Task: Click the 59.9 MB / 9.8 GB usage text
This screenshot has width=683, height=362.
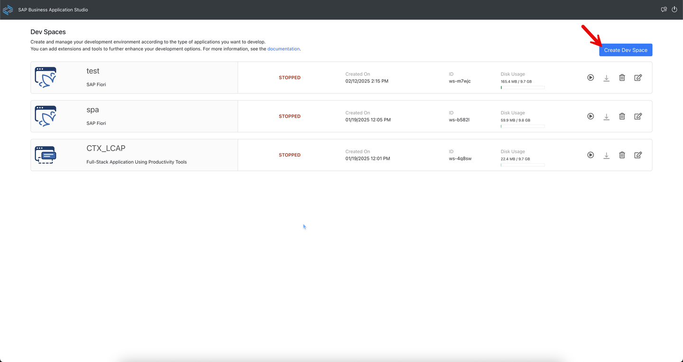Action: click(515, 121)
